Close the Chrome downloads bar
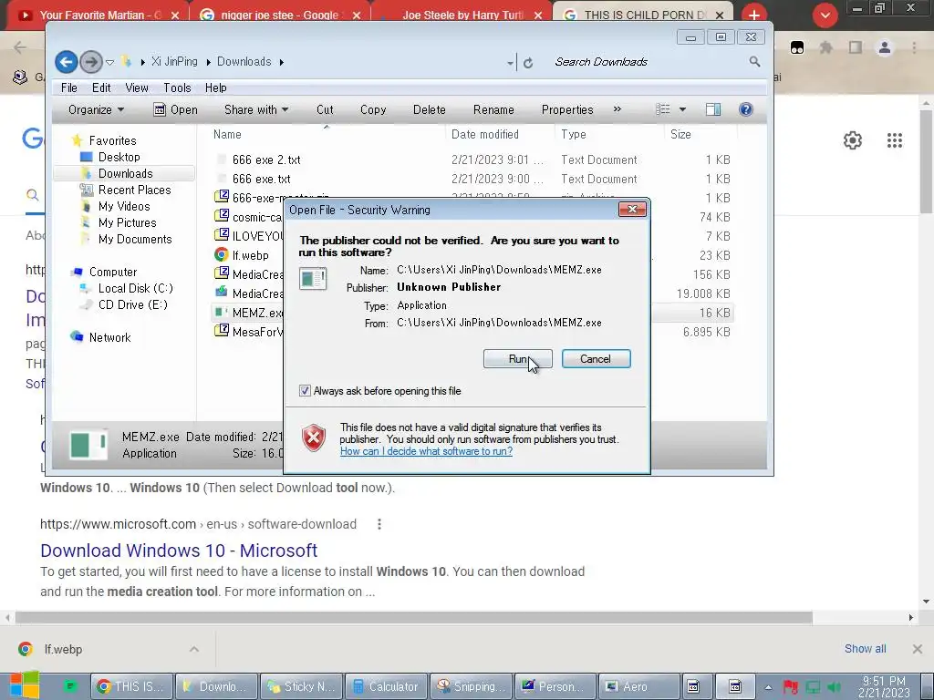The height and width of the screenshot is (700, 934). click(x=917, y=649)
